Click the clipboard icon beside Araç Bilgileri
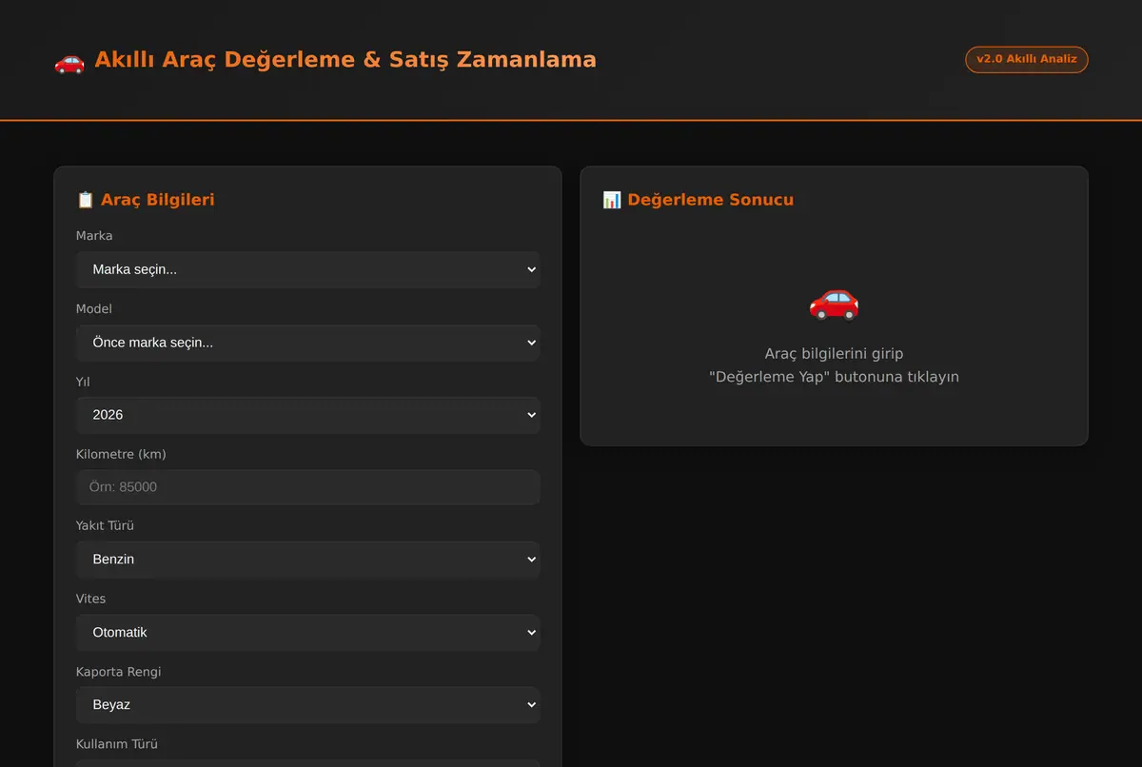Viewport: 1142px width, 767px height. pos(86,200)
